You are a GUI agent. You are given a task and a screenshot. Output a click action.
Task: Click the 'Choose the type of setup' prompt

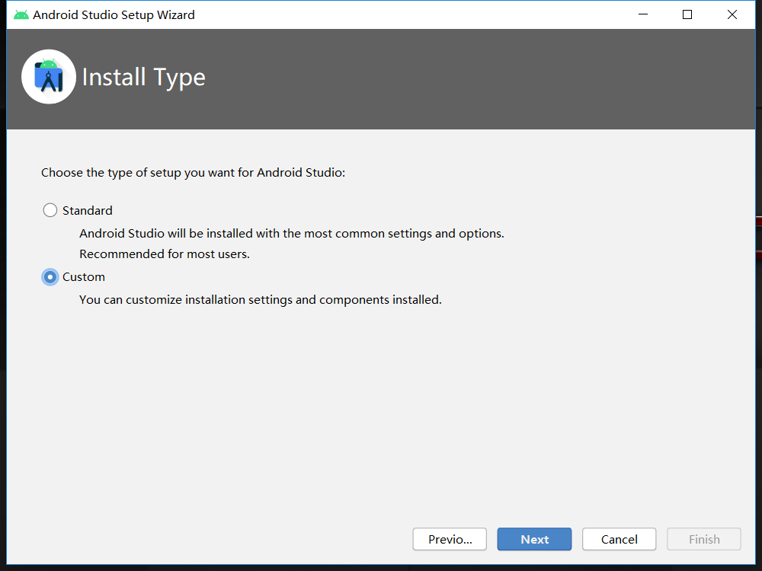[193, 173]
